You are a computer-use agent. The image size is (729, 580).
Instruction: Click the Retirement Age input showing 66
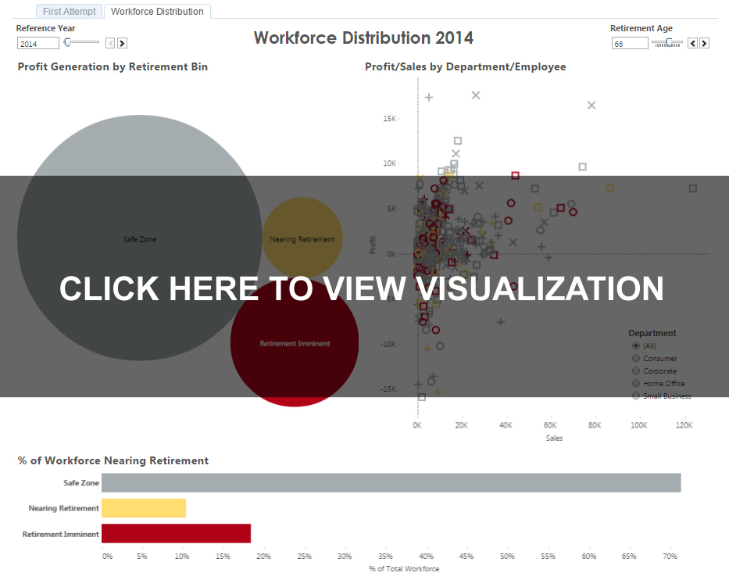[x=630, y=44]
